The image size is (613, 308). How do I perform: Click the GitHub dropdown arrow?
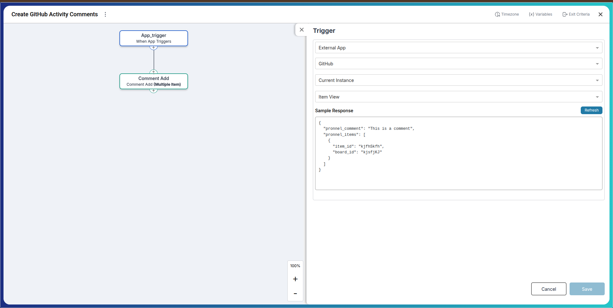pos(597,64)
